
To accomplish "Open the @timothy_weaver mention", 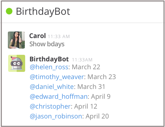I will 57,77.
